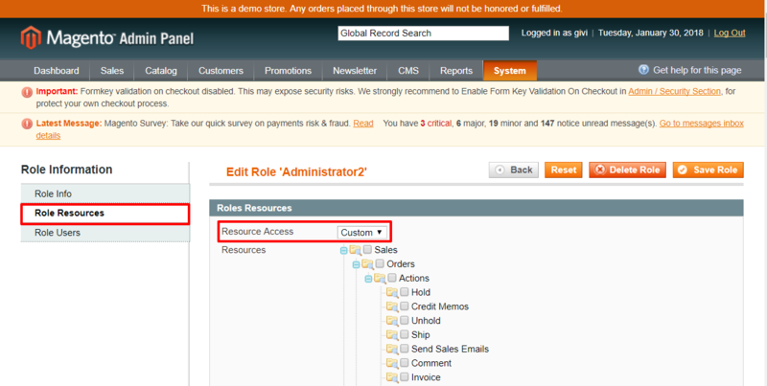Click the Invoice folder icon

pyautogui.click(x=392, y=378)
